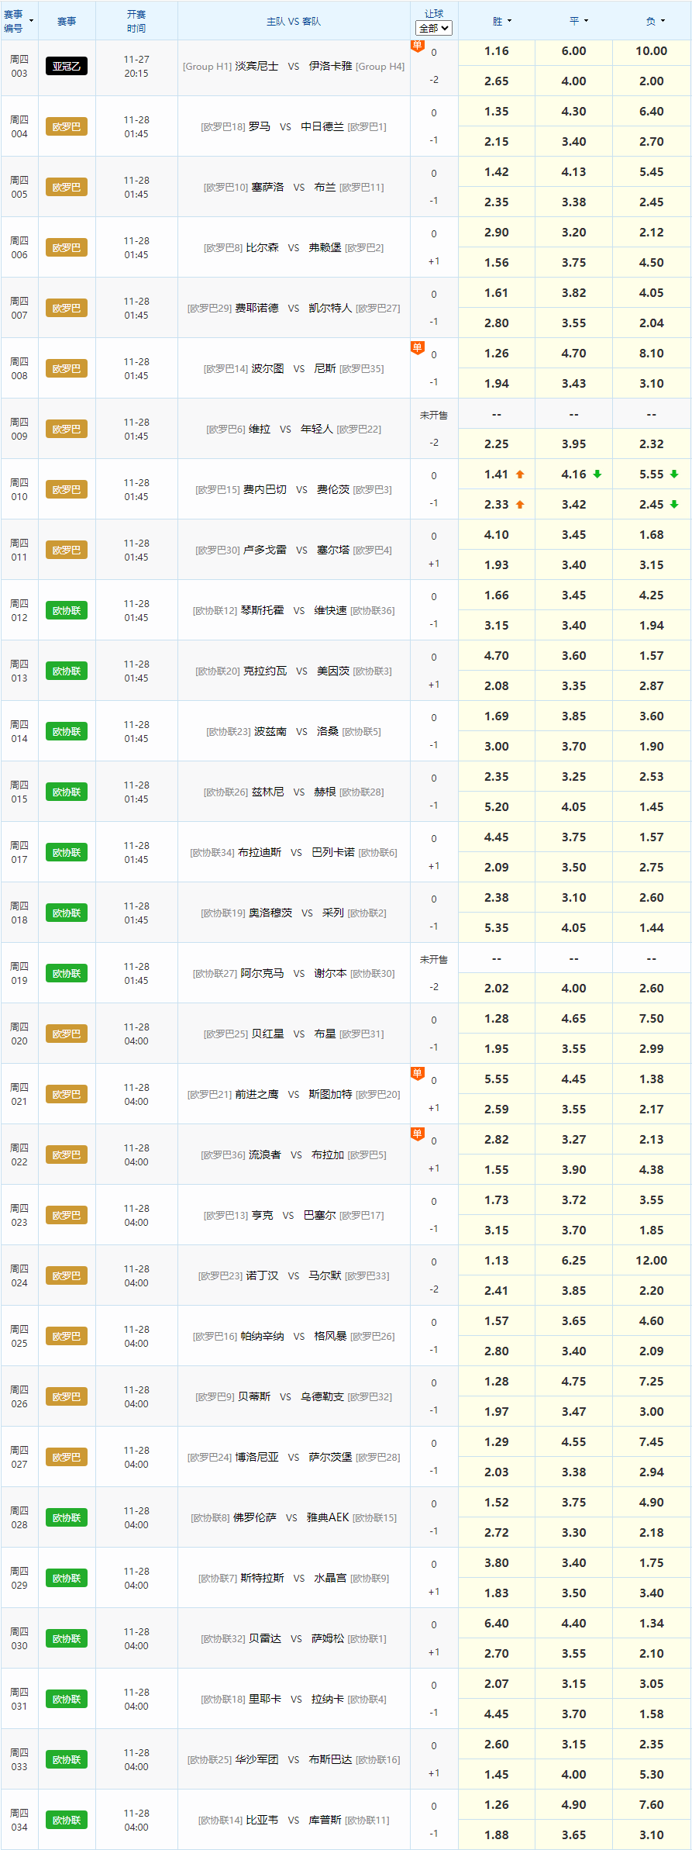Click the orange up arrow beside 1.41
This screenshot has height=1850, width=692.
[x=520, y=475]
